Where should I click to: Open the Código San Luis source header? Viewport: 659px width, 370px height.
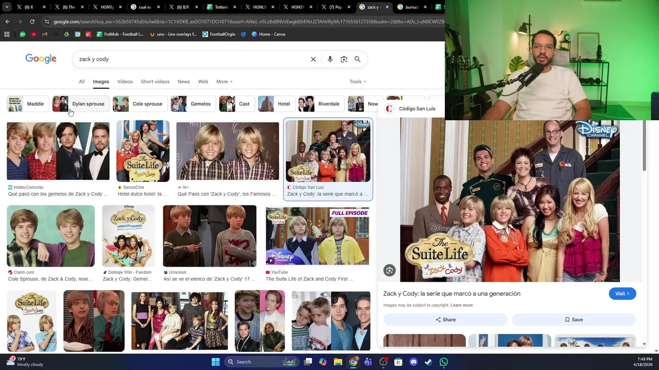coord(410,108)
